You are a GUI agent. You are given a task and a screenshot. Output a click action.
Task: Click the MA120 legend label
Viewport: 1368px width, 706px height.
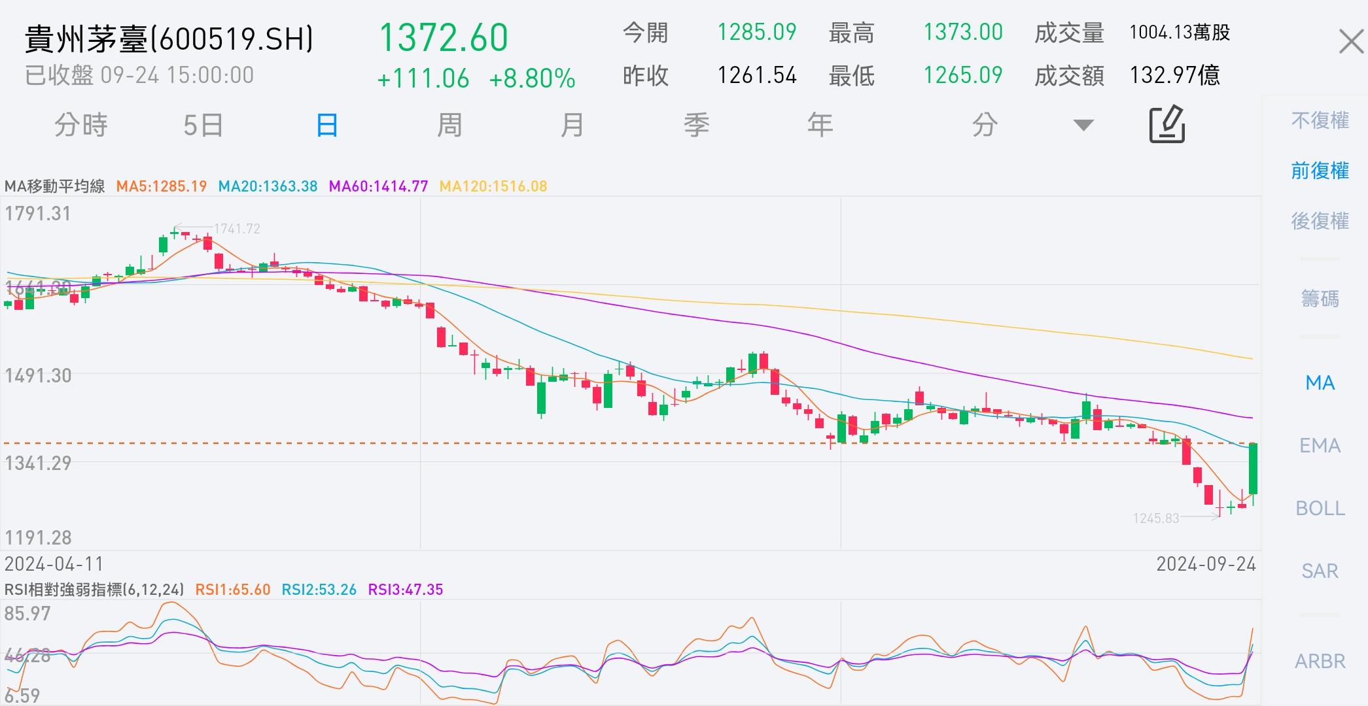coord(493,187)
